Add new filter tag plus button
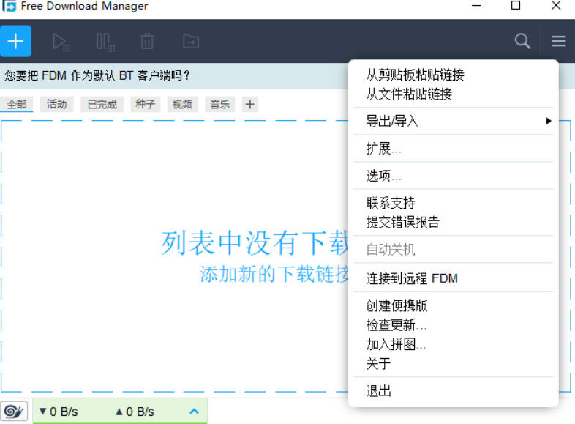 click(249, 104)
